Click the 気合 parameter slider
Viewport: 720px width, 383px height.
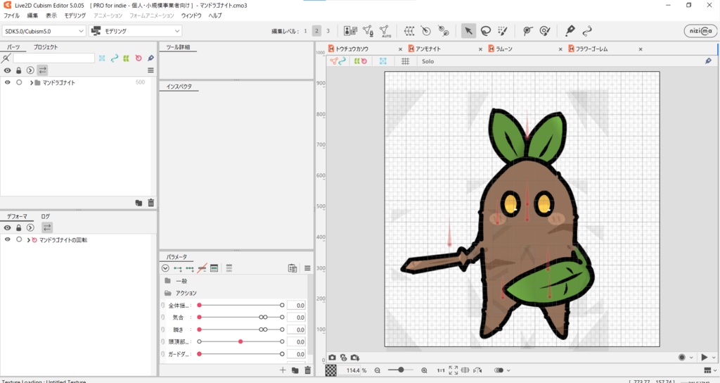(x=240, y=318)
